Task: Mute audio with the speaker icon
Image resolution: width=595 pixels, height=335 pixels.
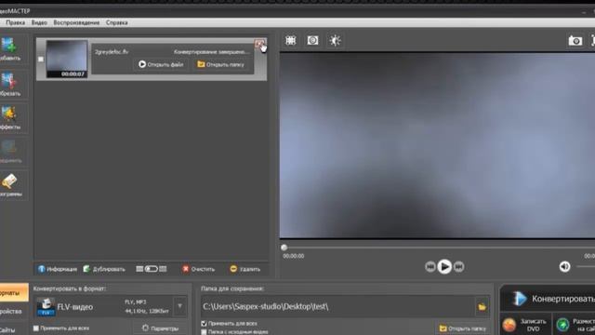Action: (x=564, y=267)
